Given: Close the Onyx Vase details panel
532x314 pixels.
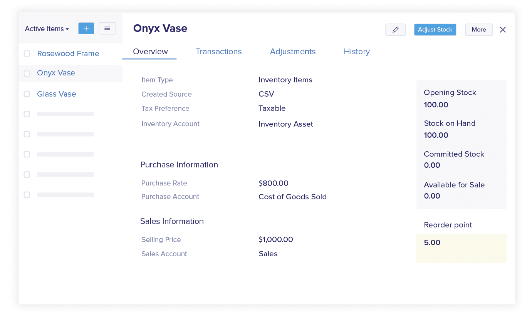Looking at the screenshot, I should point(502,30).
